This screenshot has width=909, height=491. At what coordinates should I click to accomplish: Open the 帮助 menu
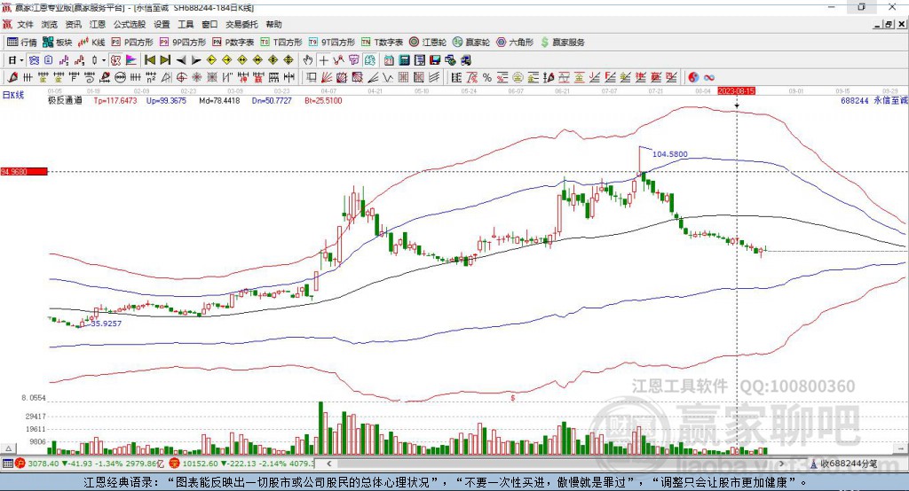273,24
